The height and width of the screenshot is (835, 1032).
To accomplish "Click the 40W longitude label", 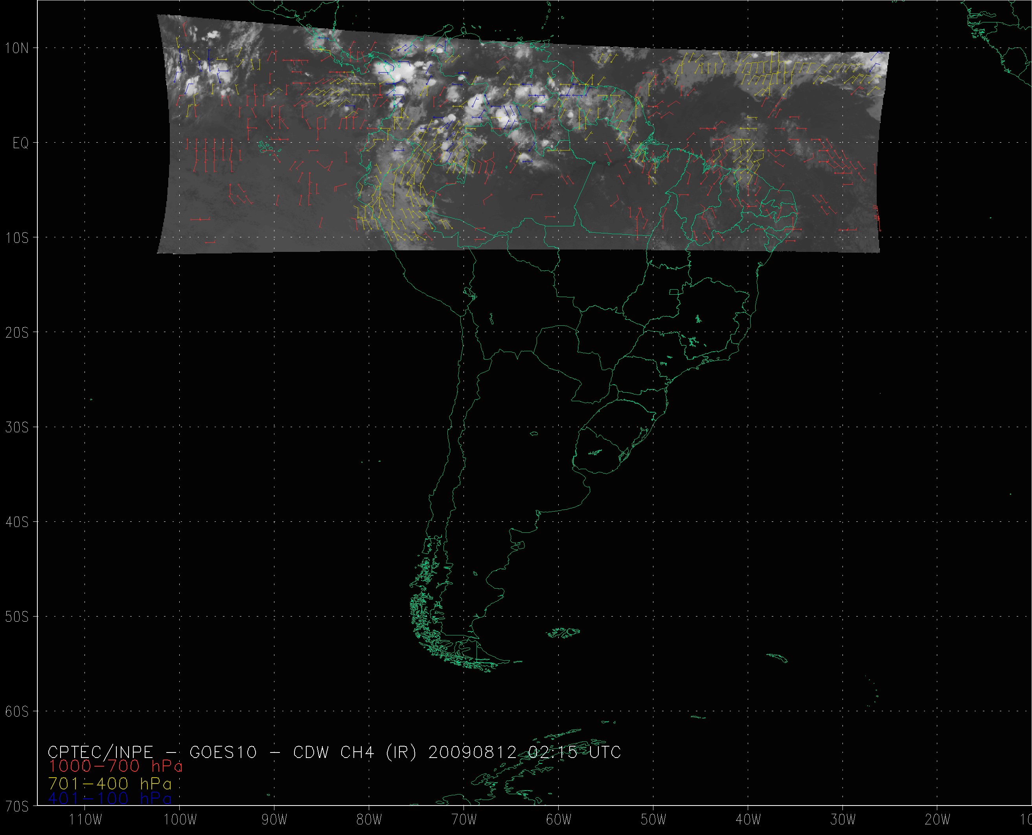I will 749,820.
